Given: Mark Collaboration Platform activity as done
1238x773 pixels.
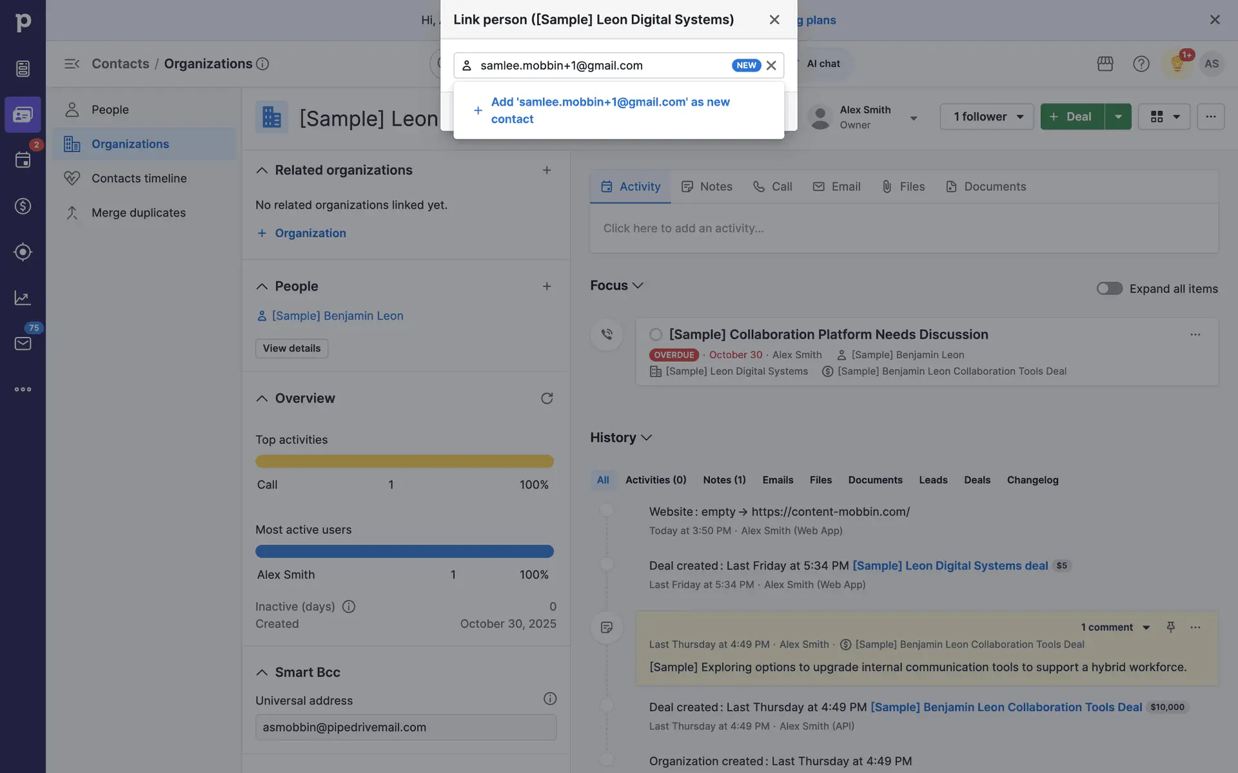Looking at the screenshot, I should pyautogui.click(x=656, y=334).
